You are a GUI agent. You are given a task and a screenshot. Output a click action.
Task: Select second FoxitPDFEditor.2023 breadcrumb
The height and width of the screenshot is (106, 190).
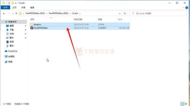[x=58, y=13]
